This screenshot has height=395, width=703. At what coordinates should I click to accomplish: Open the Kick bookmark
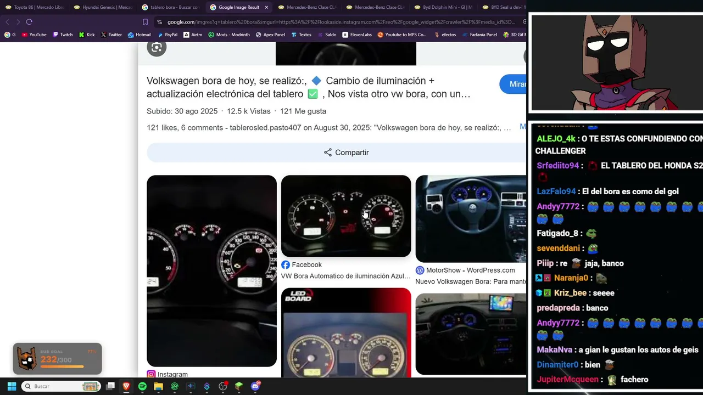tap(87, 35)
